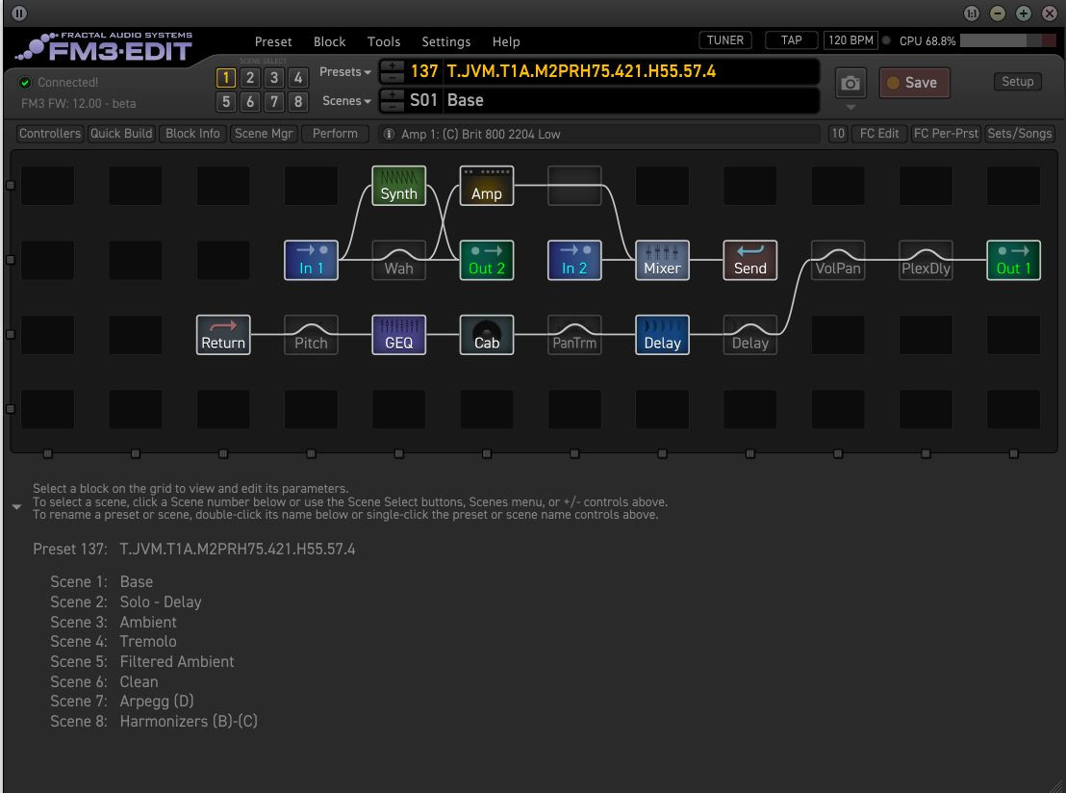The height and width of the screenshot is (793, 1066).
Task: Open the Block menu
Action: click(329, 41)
